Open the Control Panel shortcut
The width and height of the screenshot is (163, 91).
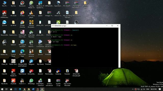13,53
